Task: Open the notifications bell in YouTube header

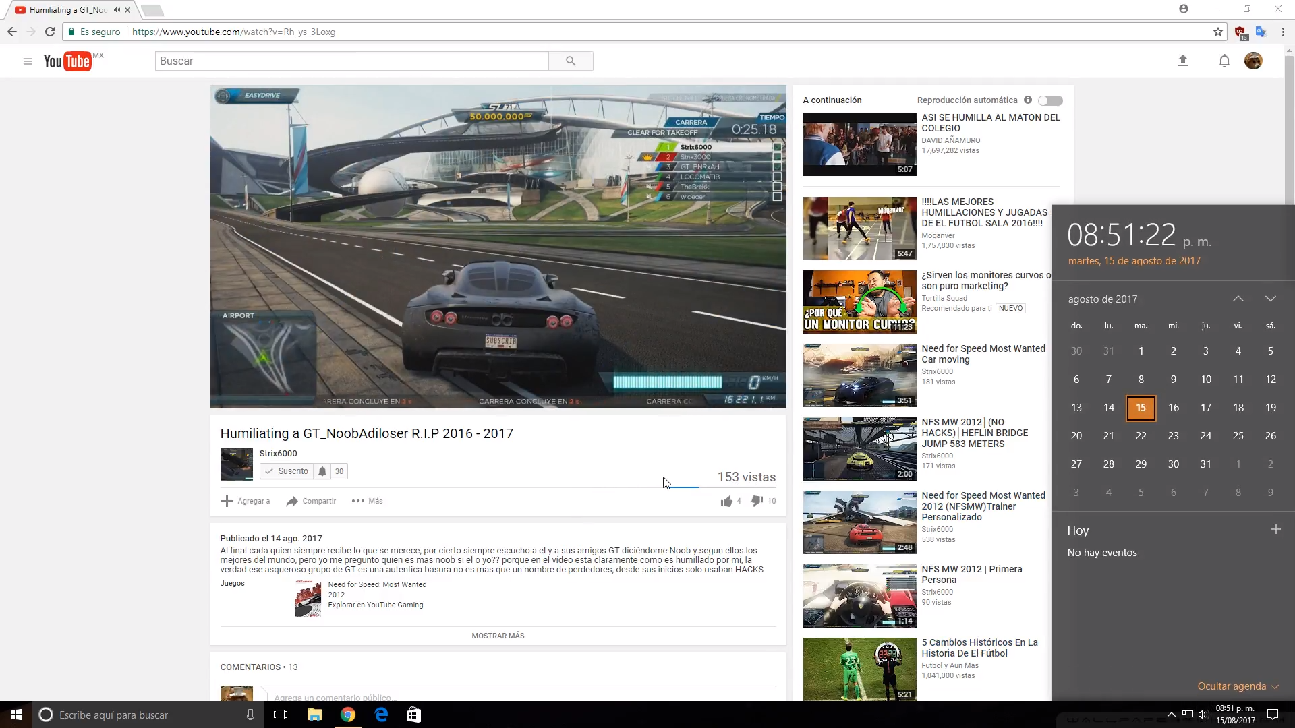Action: click(1224, 61)
